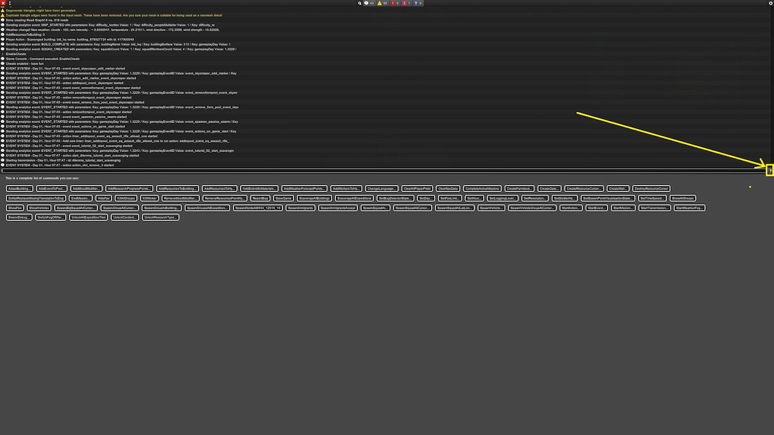The width and height of the screenshot is (774, 435).
Task: Click the ClearNavData command button
Action: pos(447,188)
